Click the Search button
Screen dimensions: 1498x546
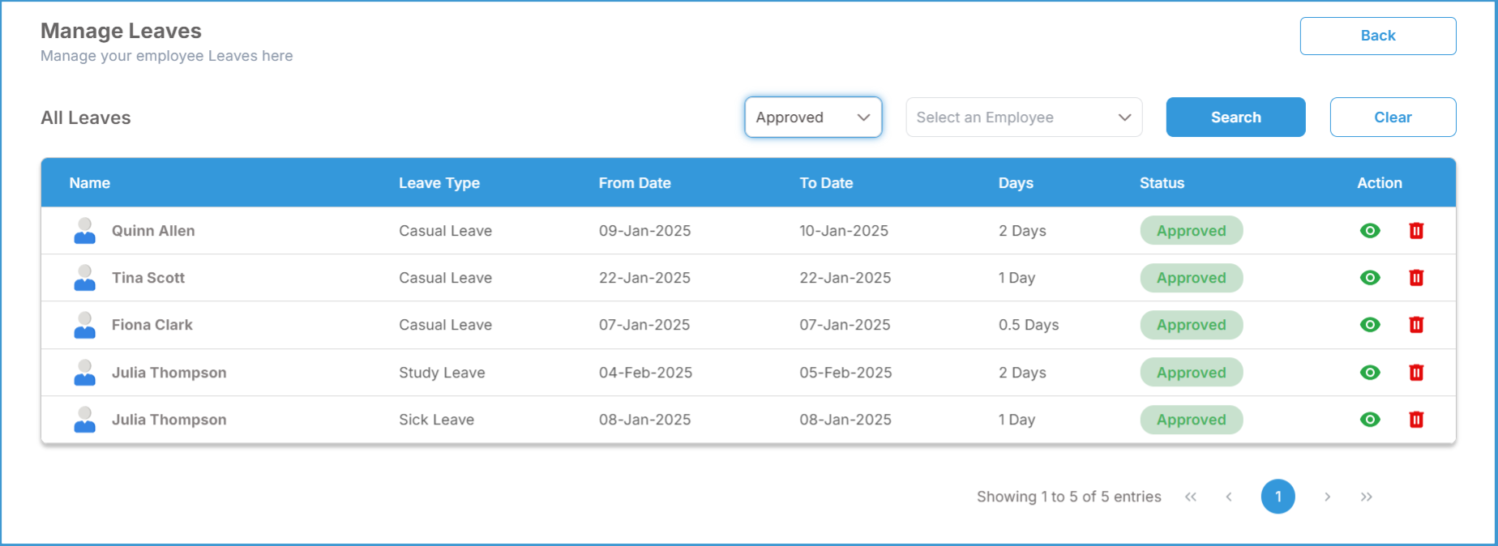[x=1235, y=117]
